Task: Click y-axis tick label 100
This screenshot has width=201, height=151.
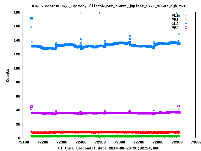Action: point(17,68)
